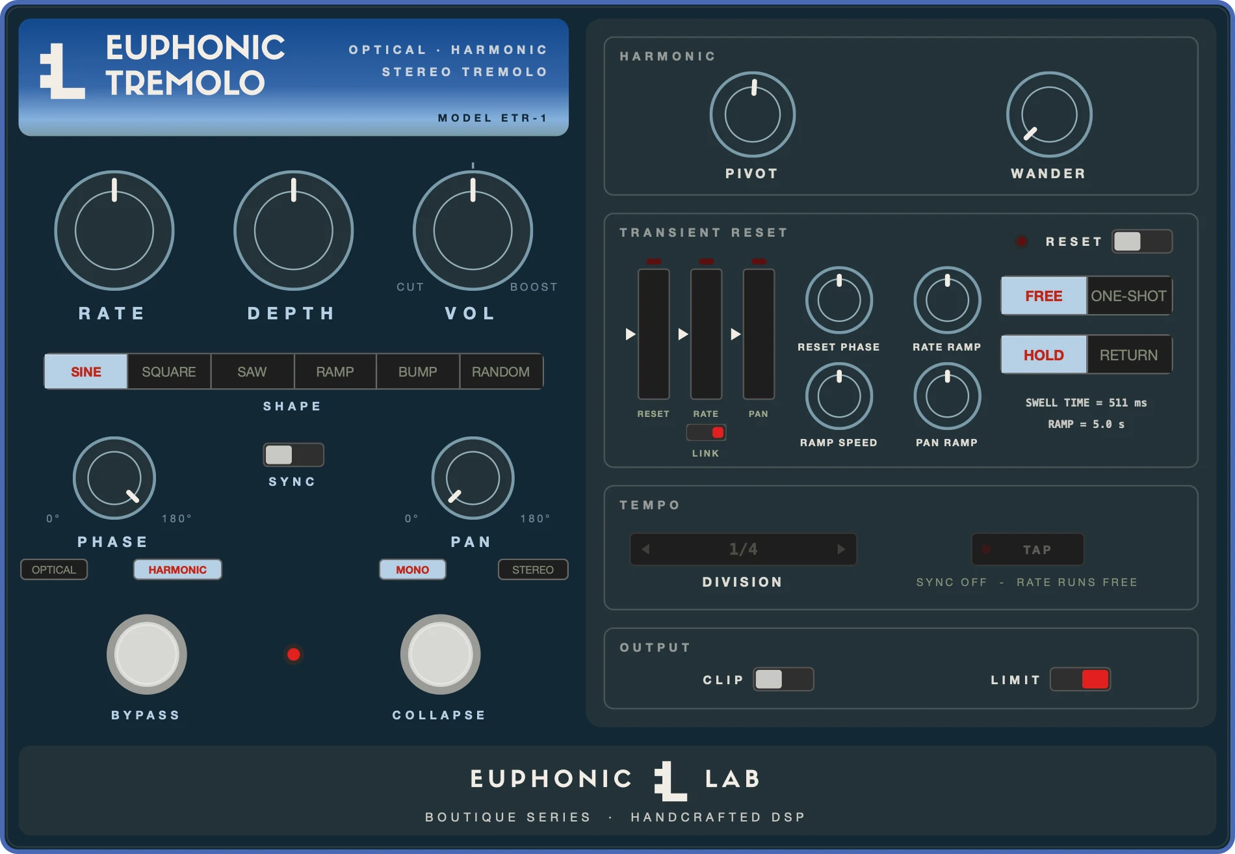This screenshot has height=854, width=1235.
Task: Toggle the transient RESET switch
Action: tap(1142, 241)
